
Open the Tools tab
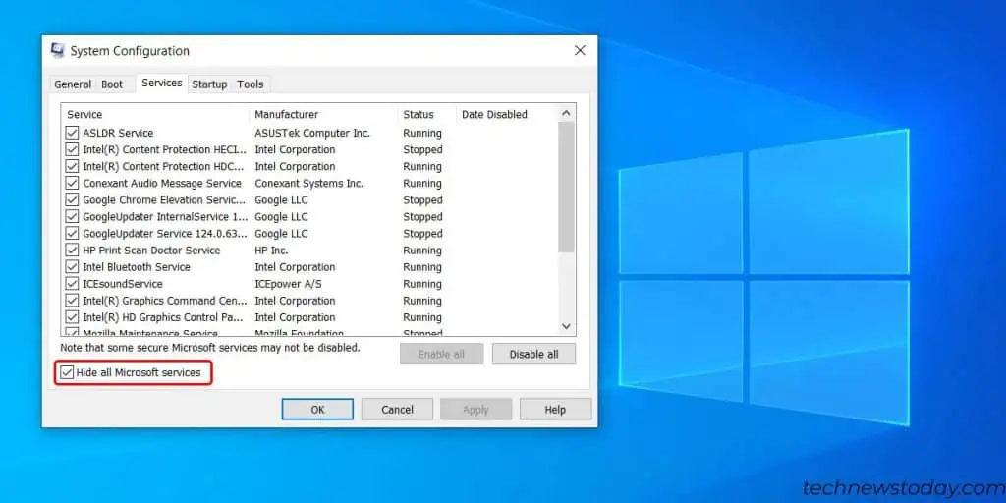tap(251, 84)
